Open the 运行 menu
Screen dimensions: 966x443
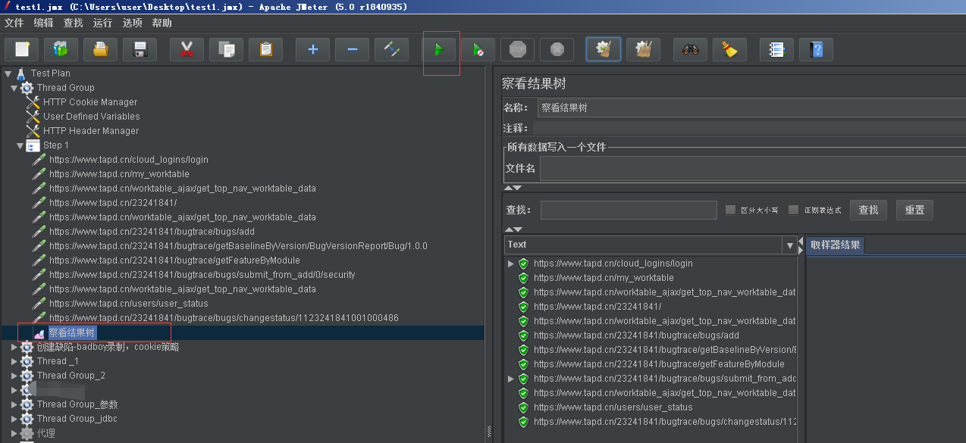102,23
